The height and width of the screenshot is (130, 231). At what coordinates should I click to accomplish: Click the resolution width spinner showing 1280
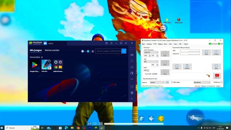[147, 56]
